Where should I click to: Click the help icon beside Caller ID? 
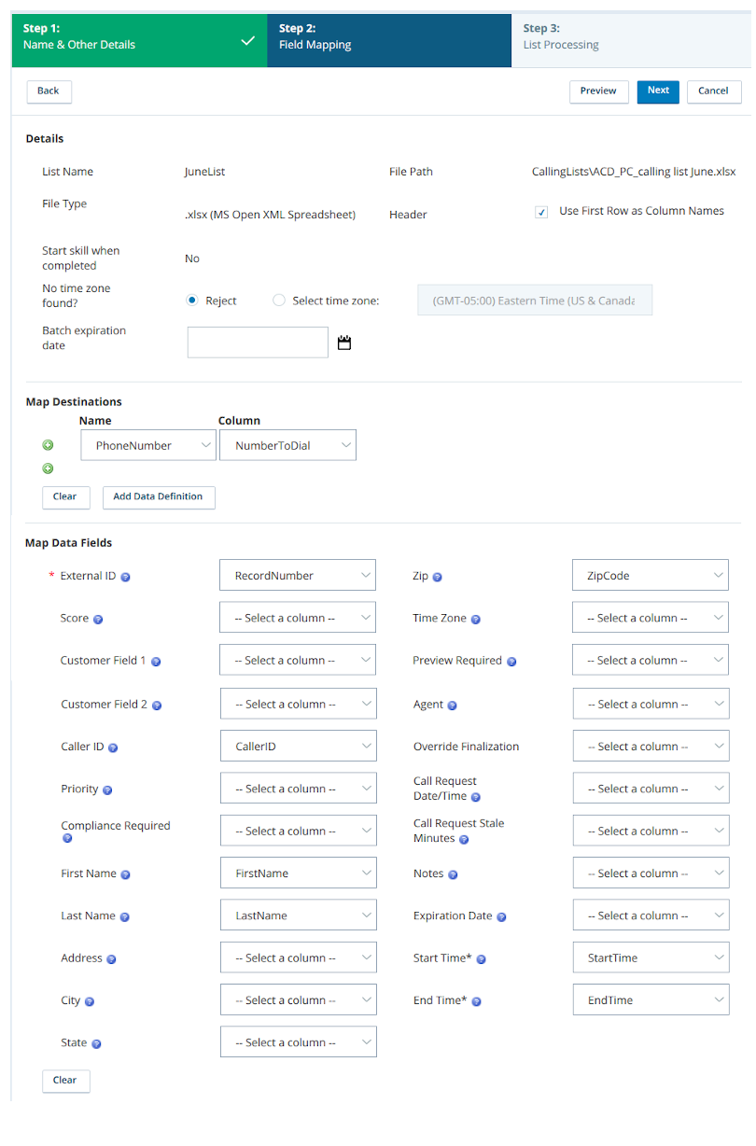(x=113, y=748)
